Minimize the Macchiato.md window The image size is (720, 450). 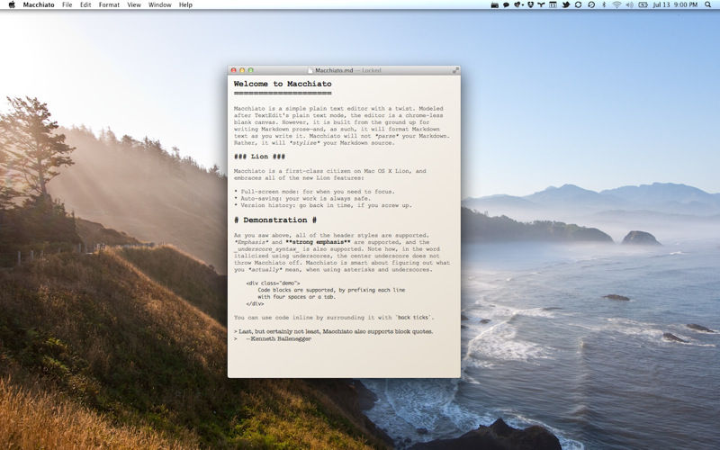[242, 70]
